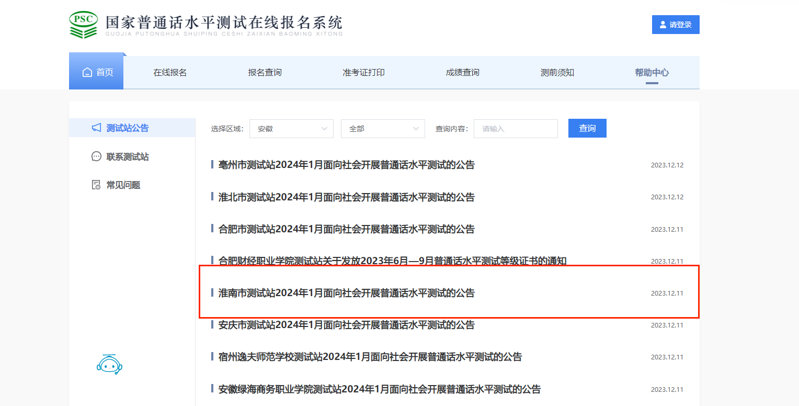Image resolution: width=799 pixels, height=406 pixels.
Task: Open the 淮南市测试站 announcement link
Action: (x=346, y=293)
